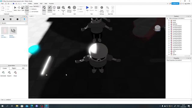Viewport: 192px width, 108px height.
Task: Select the Region tab in Terrain Editor
Action: 14,68
